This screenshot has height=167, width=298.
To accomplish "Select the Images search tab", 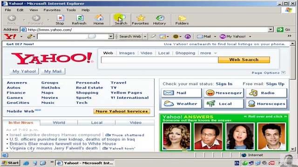I will (x=127, y=53).
